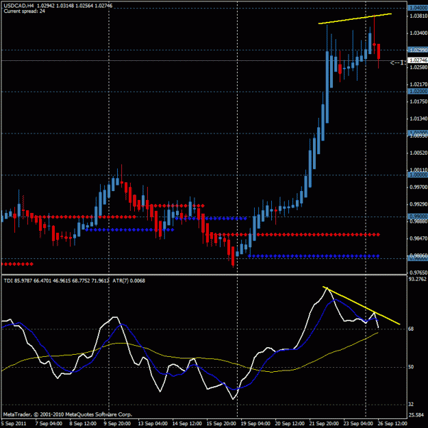The width and height of the screenshot is (428, 428).
Task: Select the yellow trendline above price highs
Action: pos(355,18)
